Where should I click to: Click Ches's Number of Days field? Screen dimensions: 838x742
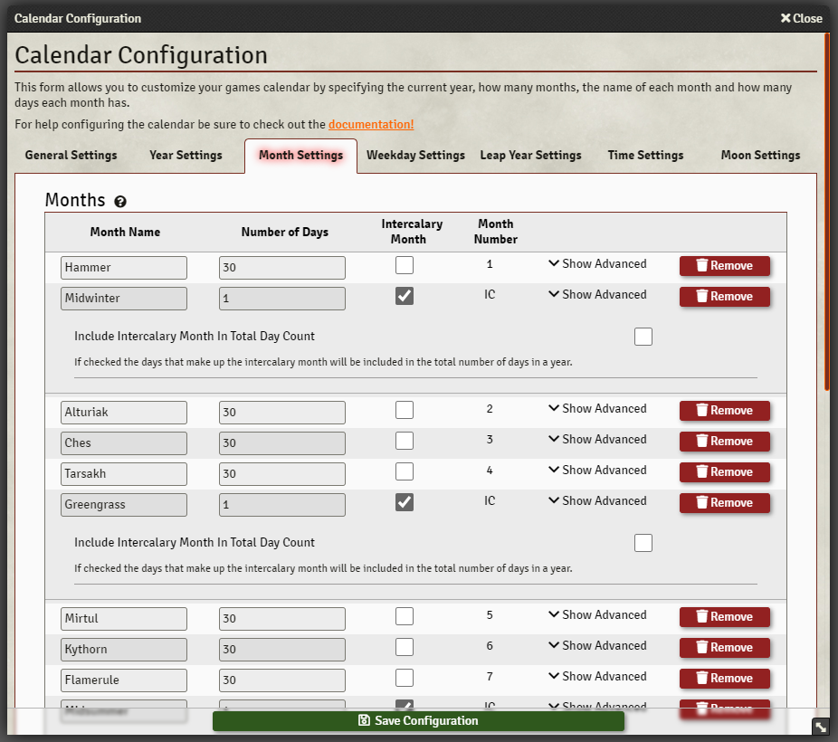(x=282, y=443)
